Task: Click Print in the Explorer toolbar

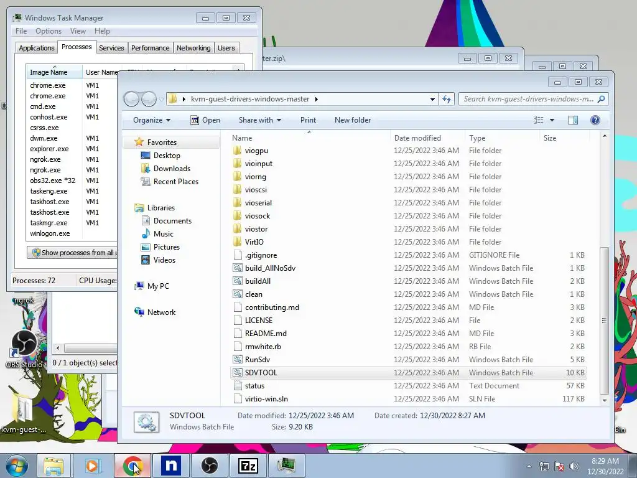Action: (x=308, y=120)
